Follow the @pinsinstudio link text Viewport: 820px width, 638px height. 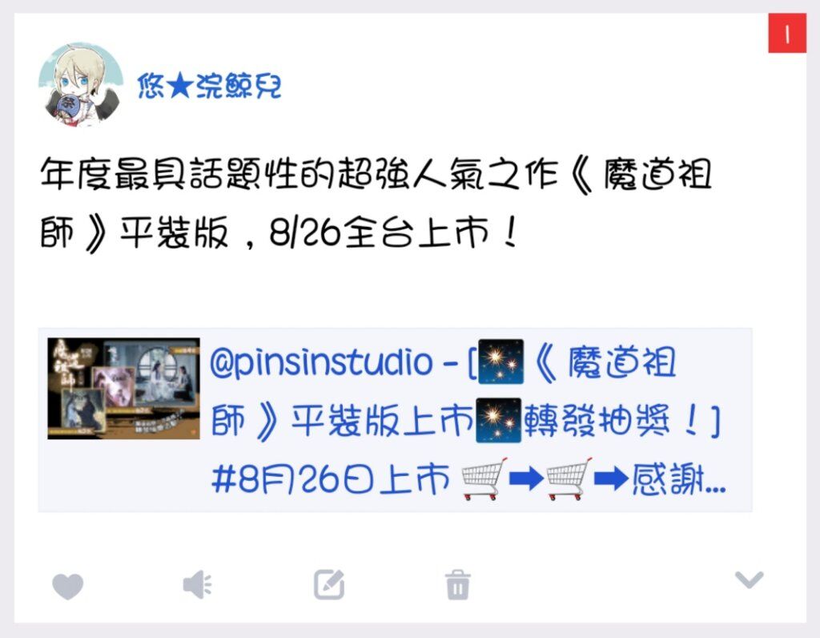(321, 362)
